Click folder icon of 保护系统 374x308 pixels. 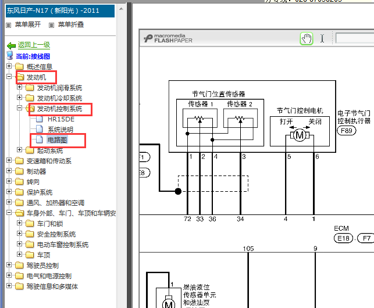(19, 192)
